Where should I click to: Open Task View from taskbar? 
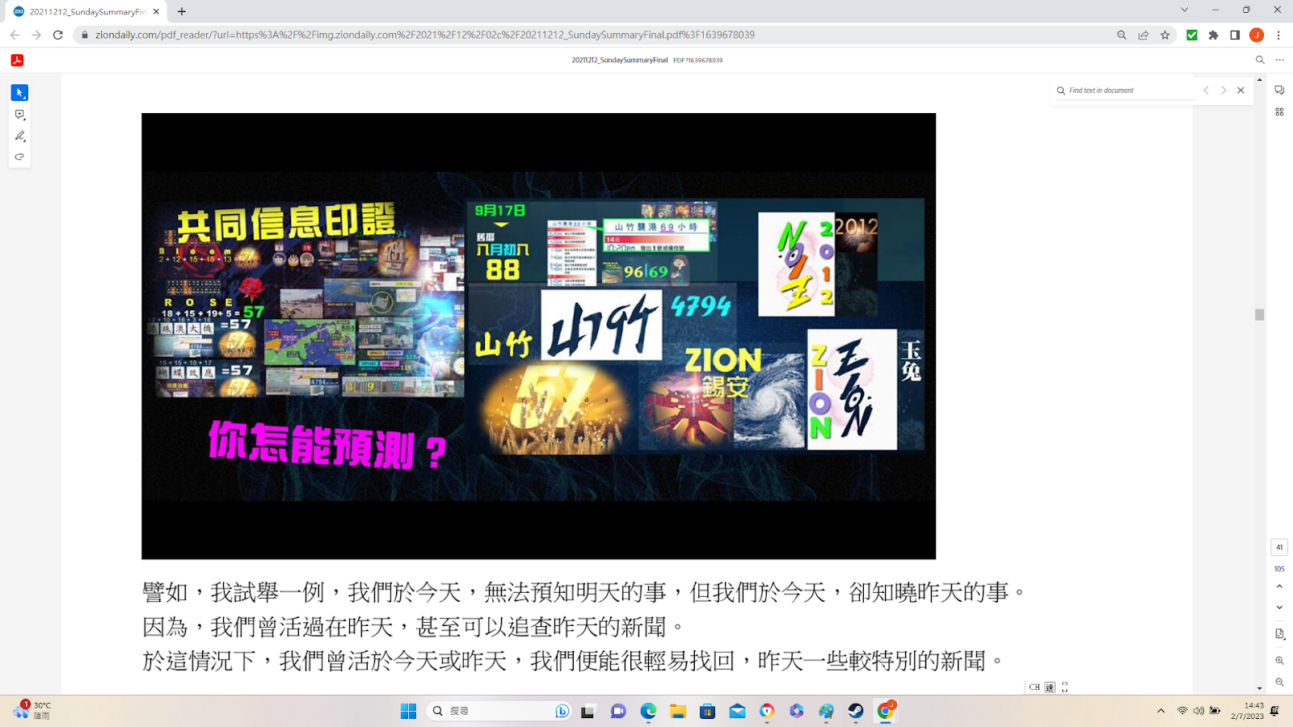pos(588,711)
